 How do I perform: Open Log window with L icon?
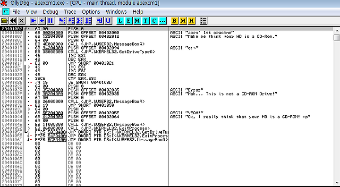tap(120, 21)
